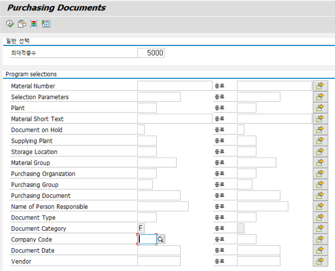Click the 'Company Code' field label
Viewport: 335px width, 271px height.
pyautogui.click(x=32, y=240)
